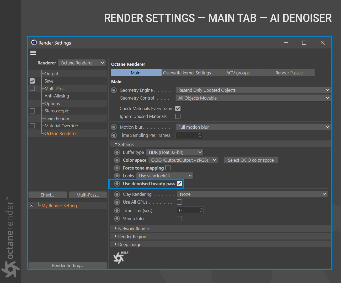Click the Buffer type animation dot
The height and width of the screenshot is (283, 341).
(117, 152)
